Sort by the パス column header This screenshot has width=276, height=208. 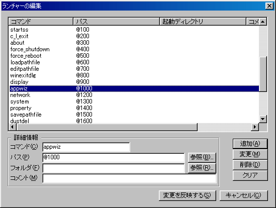click(116, 22)
